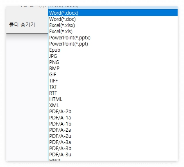
Task: Select the HTML format option
Action: click(113, 99)
